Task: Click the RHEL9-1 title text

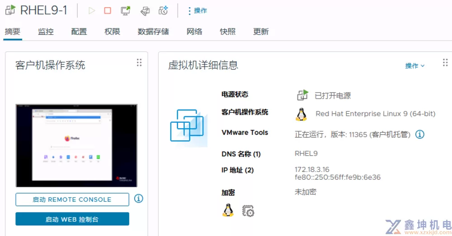Action: point(44,10)
